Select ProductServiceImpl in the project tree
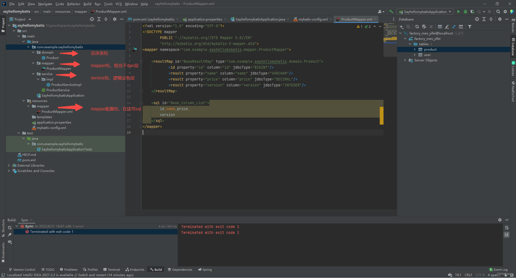This screenshot has height=278, width=516. pyautogui.click(x=66, y=85)
